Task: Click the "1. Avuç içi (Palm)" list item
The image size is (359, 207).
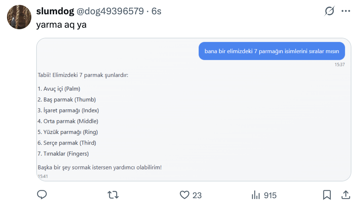Action: pyautogui.click(x=59, y=89)
